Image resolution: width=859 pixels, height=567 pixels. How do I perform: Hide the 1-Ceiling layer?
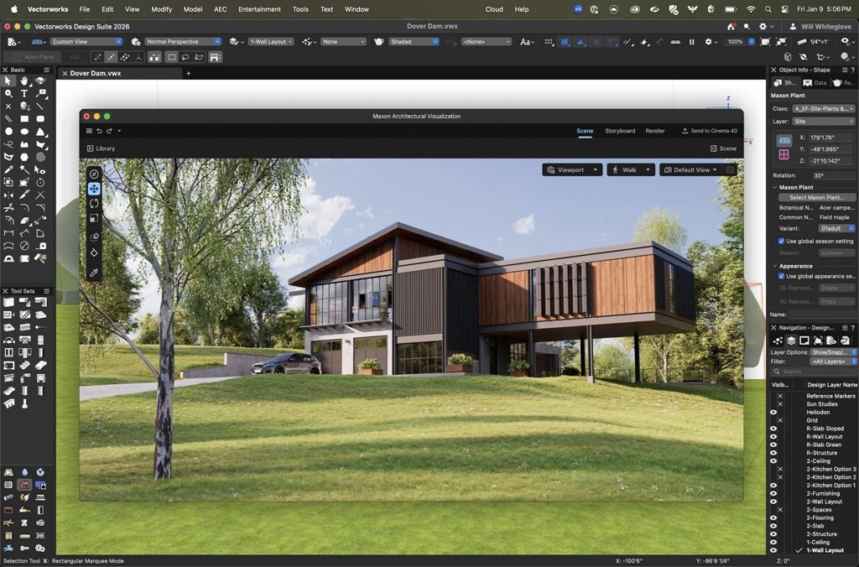pos(773,543)
